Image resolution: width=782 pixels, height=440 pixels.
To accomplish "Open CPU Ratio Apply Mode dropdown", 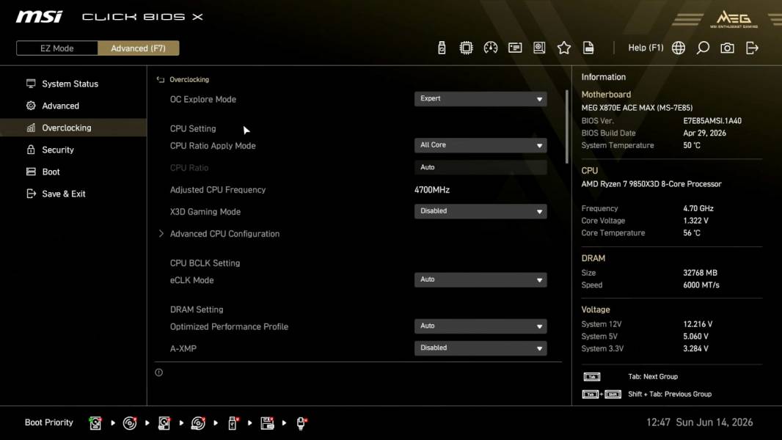I will pyautogui.click(x=480, y=145).
